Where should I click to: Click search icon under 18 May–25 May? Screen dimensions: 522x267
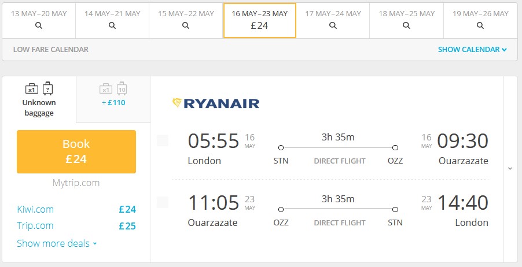click(406, 25)
